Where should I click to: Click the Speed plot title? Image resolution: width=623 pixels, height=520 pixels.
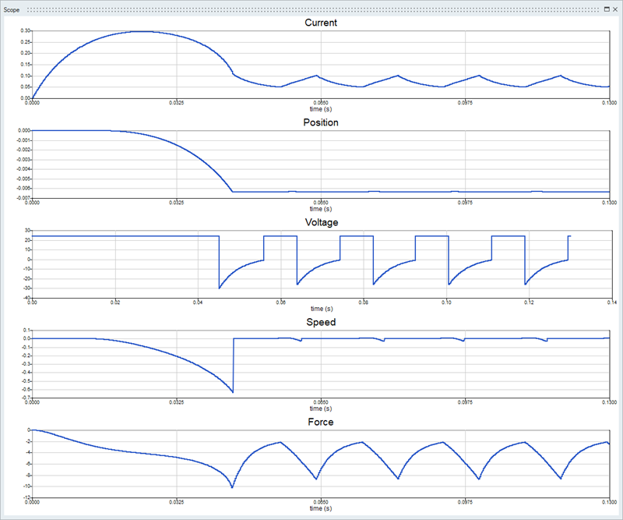tap(320, 322)
